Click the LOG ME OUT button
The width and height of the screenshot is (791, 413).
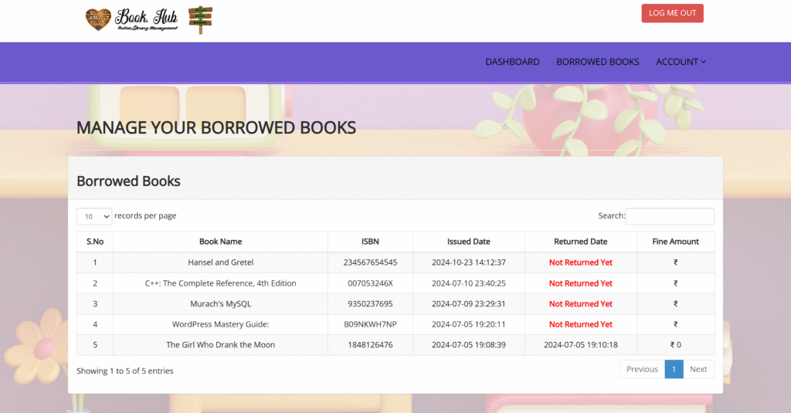coord(672,13)
